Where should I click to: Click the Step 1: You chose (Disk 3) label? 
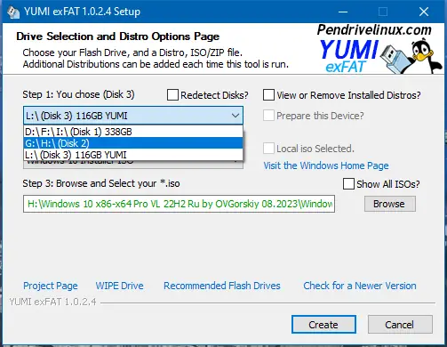(x=78, y=94)
